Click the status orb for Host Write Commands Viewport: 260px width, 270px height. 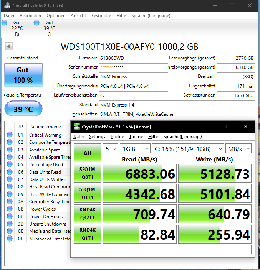click(10, 194)
